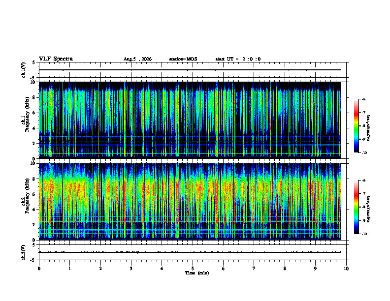The image size is (390, 301).
Task: Click the 8 kHz tick on ch.2 frequency axis
Action: click(34, 179)
